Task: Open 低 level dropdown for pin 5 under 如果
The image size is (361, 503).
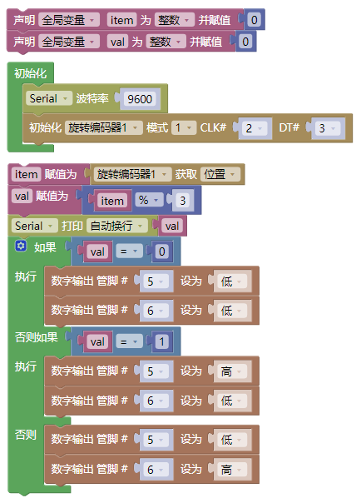Action: [232, 281]
